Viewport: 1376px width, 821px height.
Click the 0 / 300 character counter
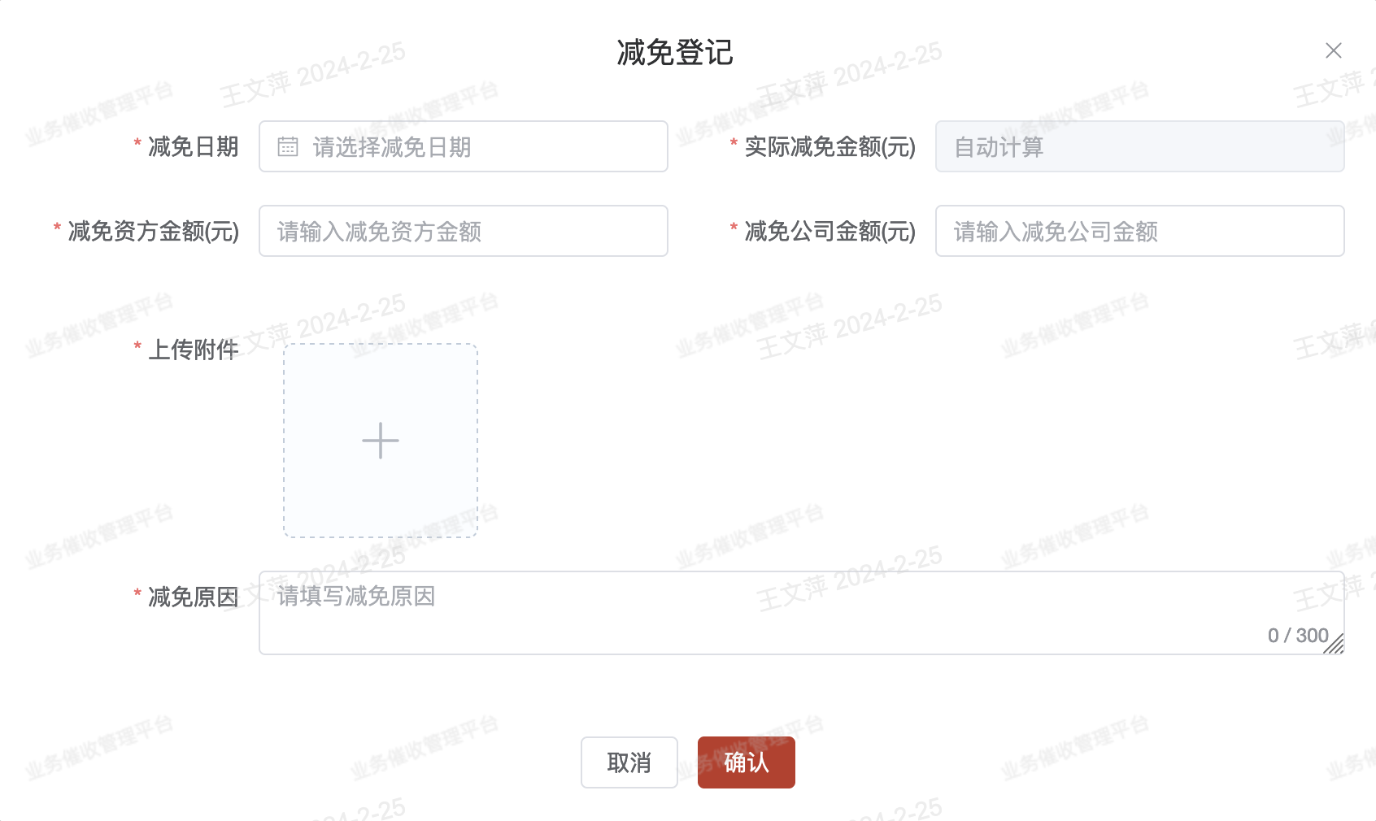(x=1298, y=636)
